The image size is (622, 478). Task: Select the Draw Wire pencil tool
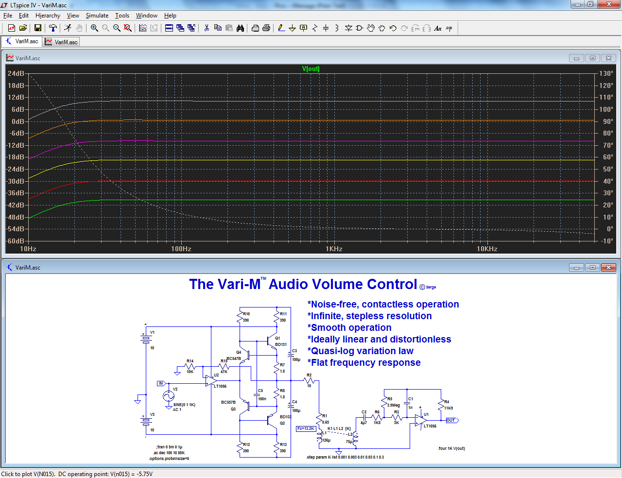[281, 28]
